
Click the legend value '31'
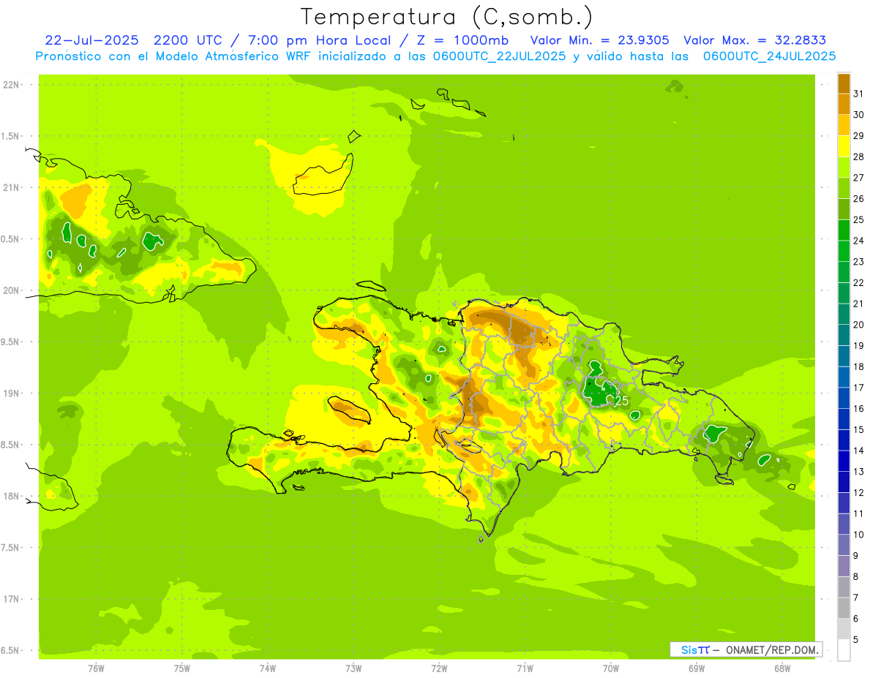coord(858,93)
